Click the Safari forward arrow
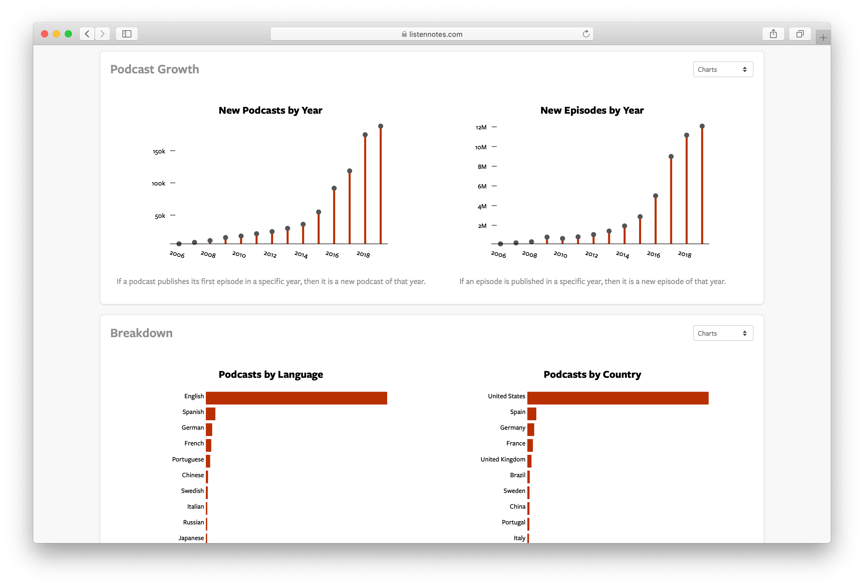The height and width of the screenshot is (587, 864). 102,34
